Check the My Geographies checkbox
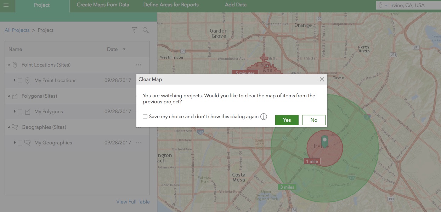The width and height of the screenshot is (441, 212). click(20, 143)
